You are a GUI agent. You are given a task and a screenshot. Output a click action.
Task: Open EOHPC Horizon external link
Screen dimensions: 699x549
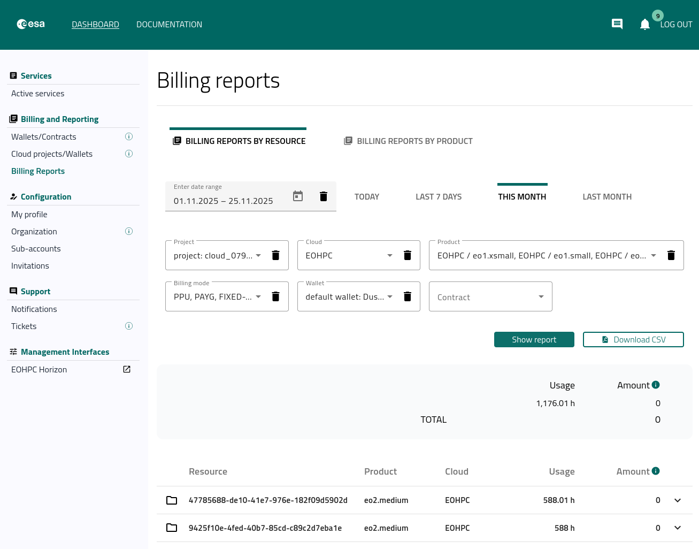(x=127, y=370)
